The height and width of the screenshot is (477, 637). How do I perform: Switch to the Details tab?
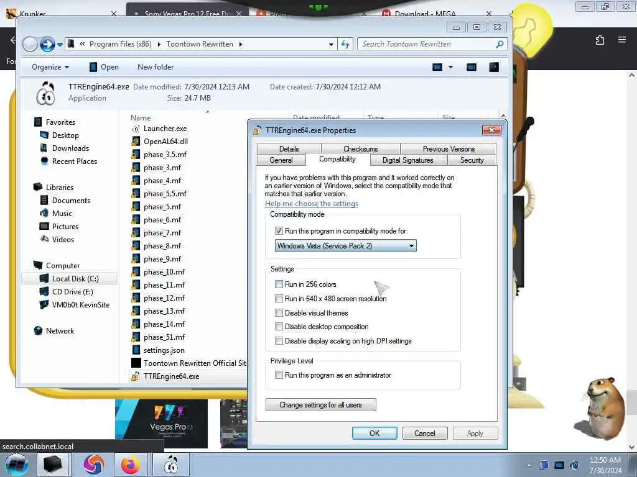(289, 149)
